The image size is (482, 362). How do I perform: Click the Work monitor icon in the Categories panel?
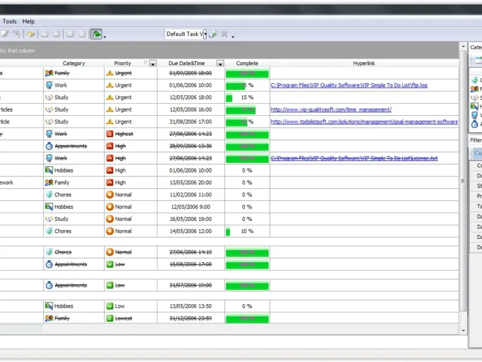pos(475,115)
